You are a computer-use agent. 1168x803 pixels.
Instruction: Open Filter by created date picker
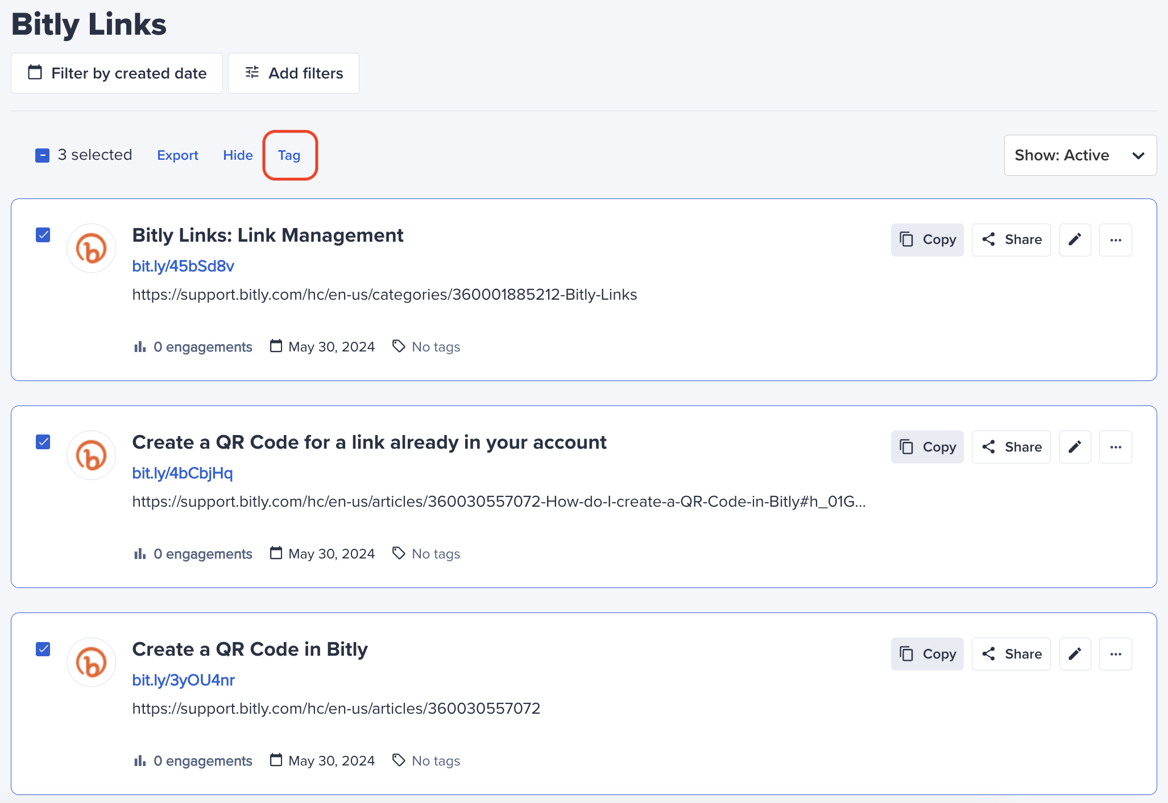117,73
